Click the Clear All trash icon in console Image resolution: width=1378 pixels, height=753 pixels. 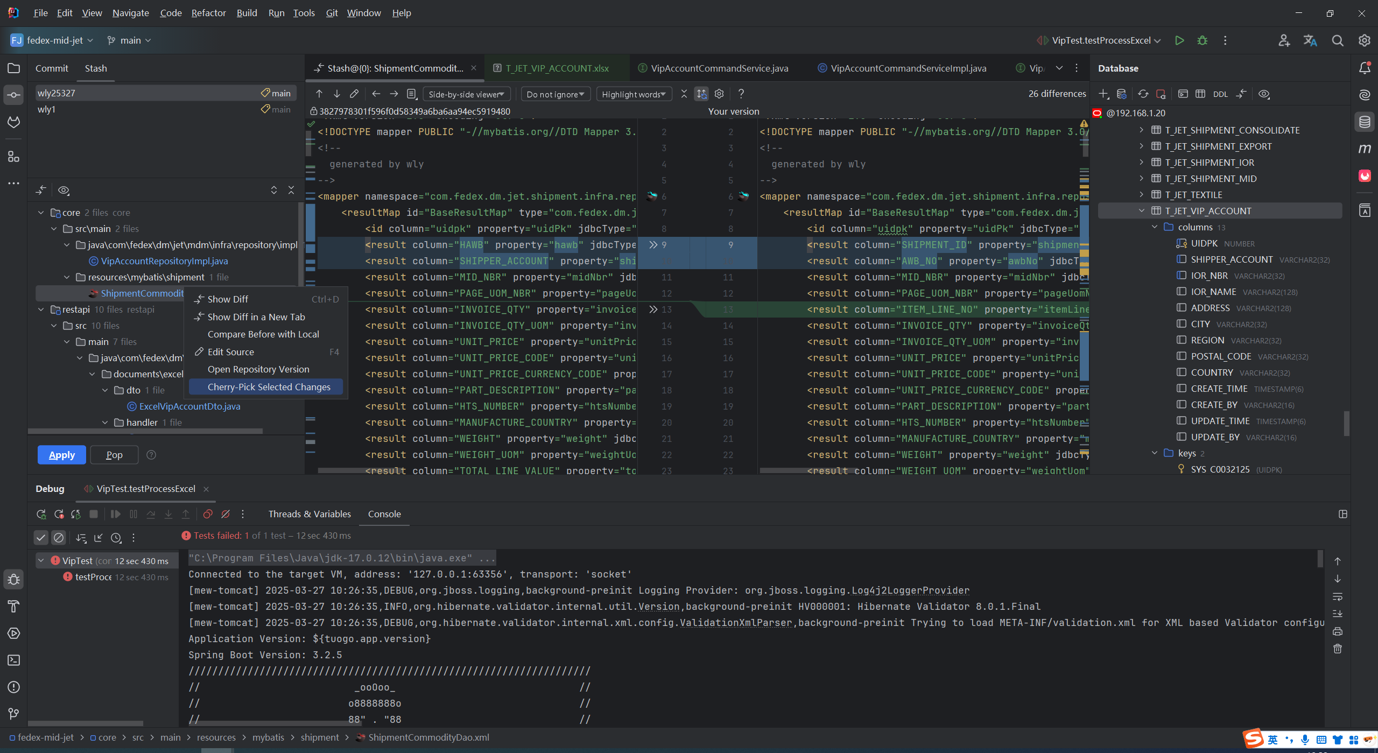coord(1338,649)
